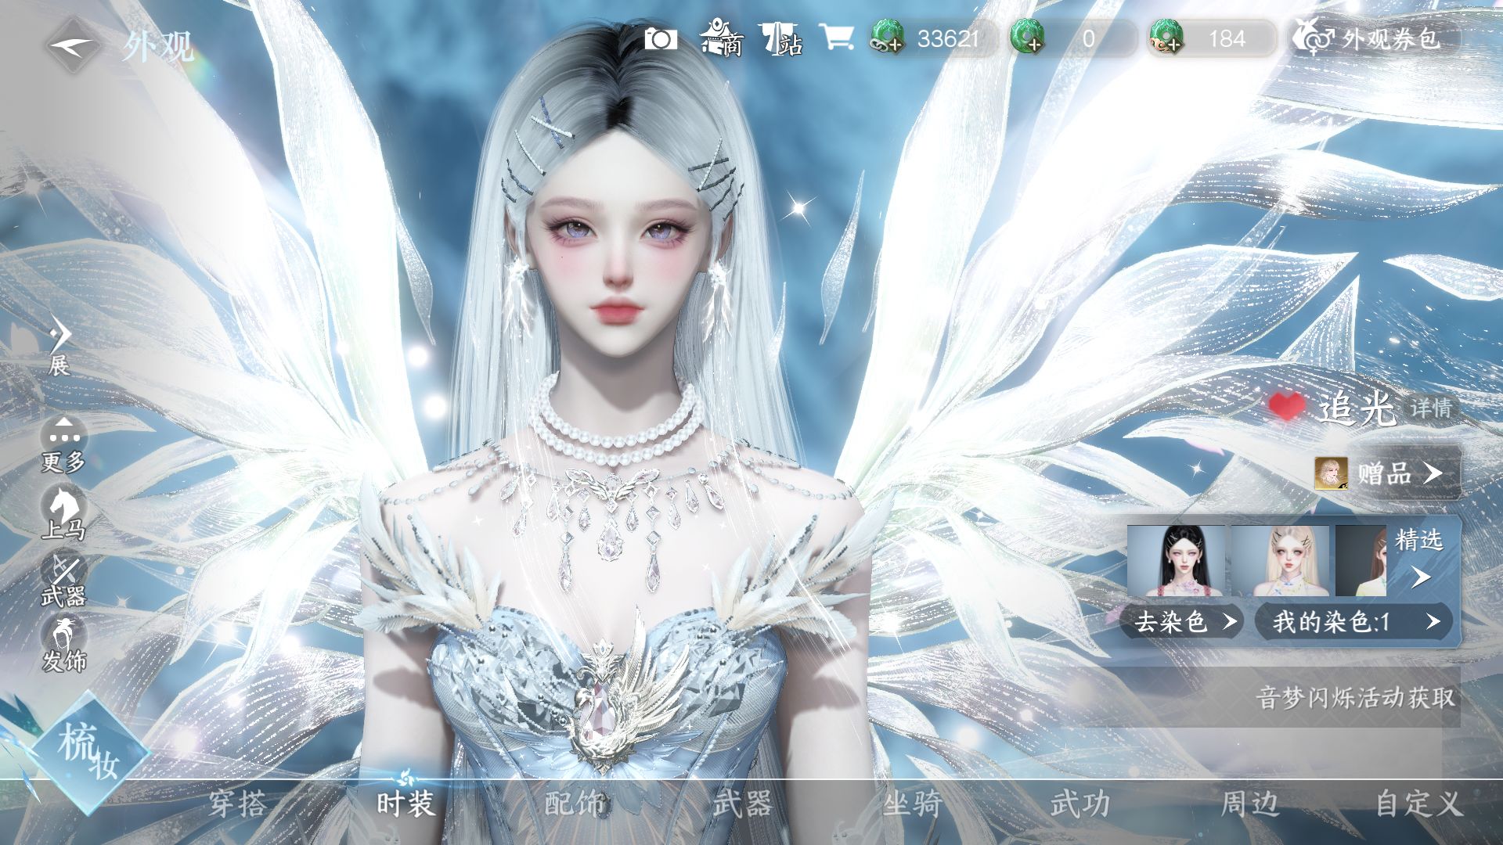Open 我的染色:1 dye list
The width and height of the screenshot is (1503, 845).
[1354, 622]
